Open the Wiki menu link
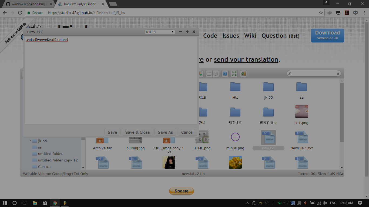The height and width of the screenshot is (207, 369). (x=250, y=36)
